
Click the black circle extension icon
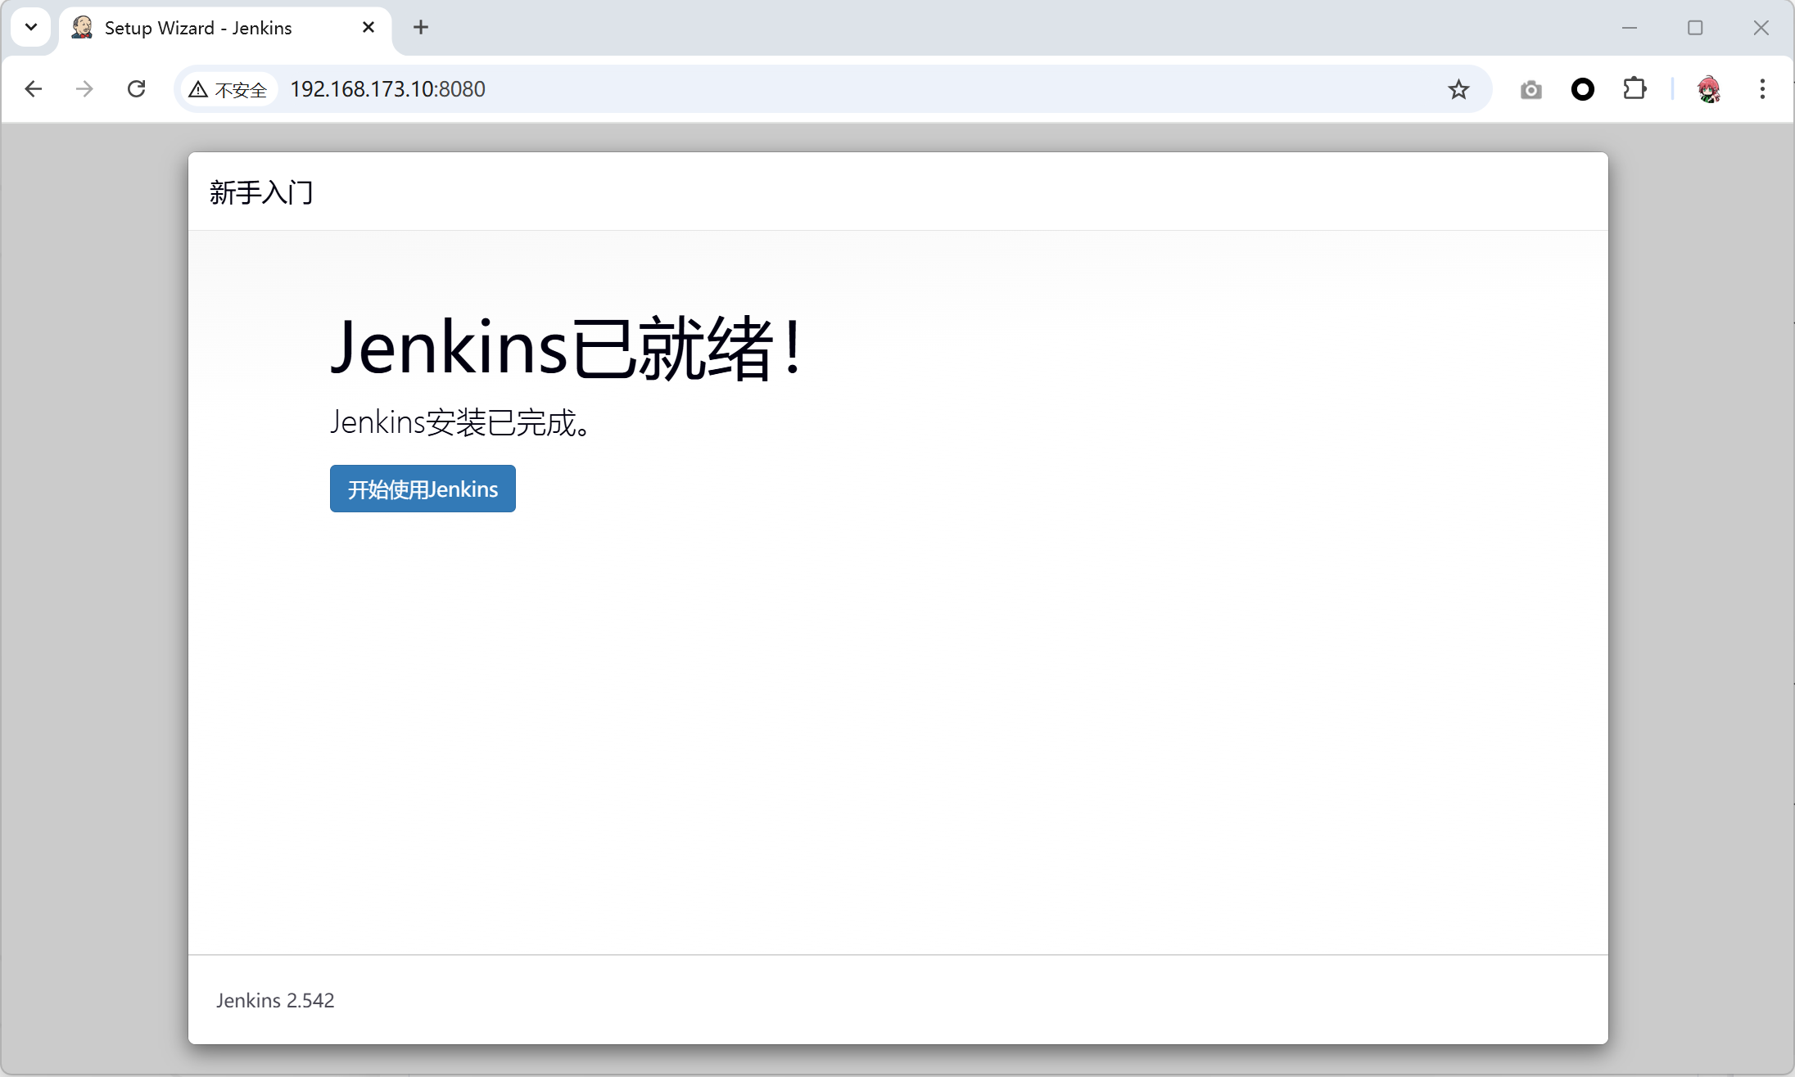[1583, 89]
